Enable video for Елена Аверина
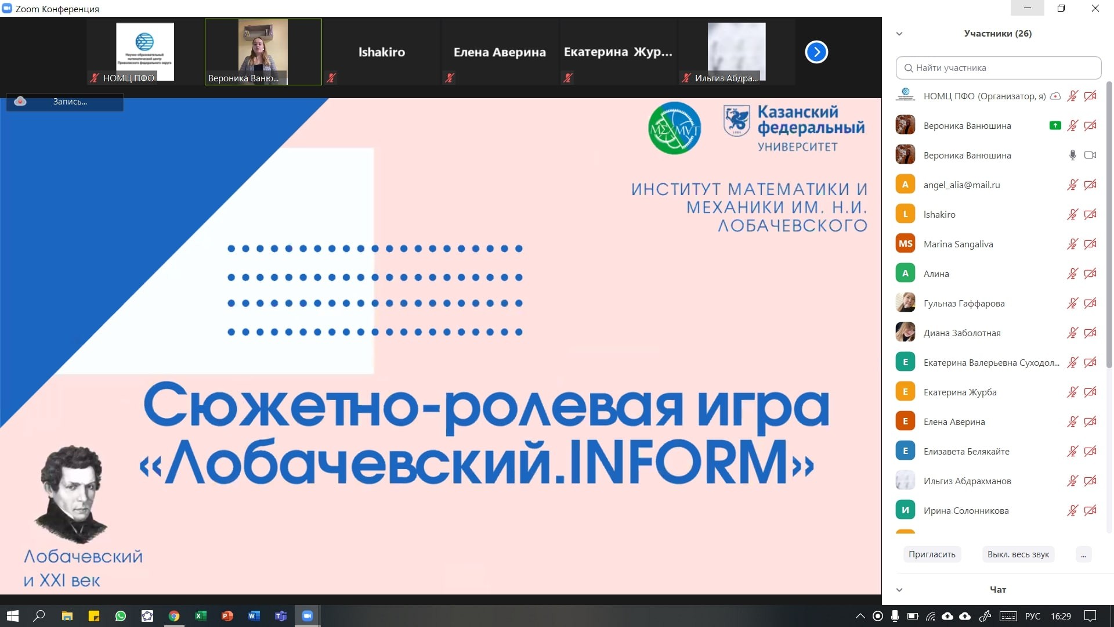 pos(1091,421)
